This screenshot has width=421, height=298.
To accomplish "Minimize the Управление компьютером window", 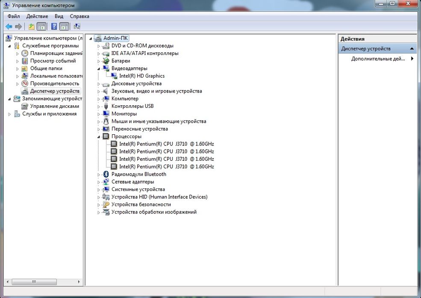I will coord(381,3).
